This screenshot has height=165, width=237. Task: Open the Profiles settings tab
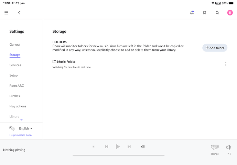click(15, 96)
